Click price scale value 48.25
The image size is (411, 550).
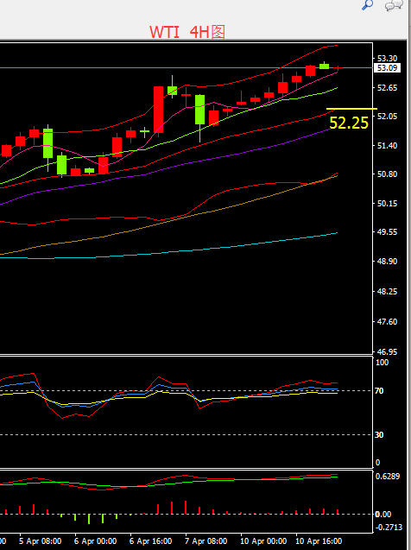coord(387,292)
